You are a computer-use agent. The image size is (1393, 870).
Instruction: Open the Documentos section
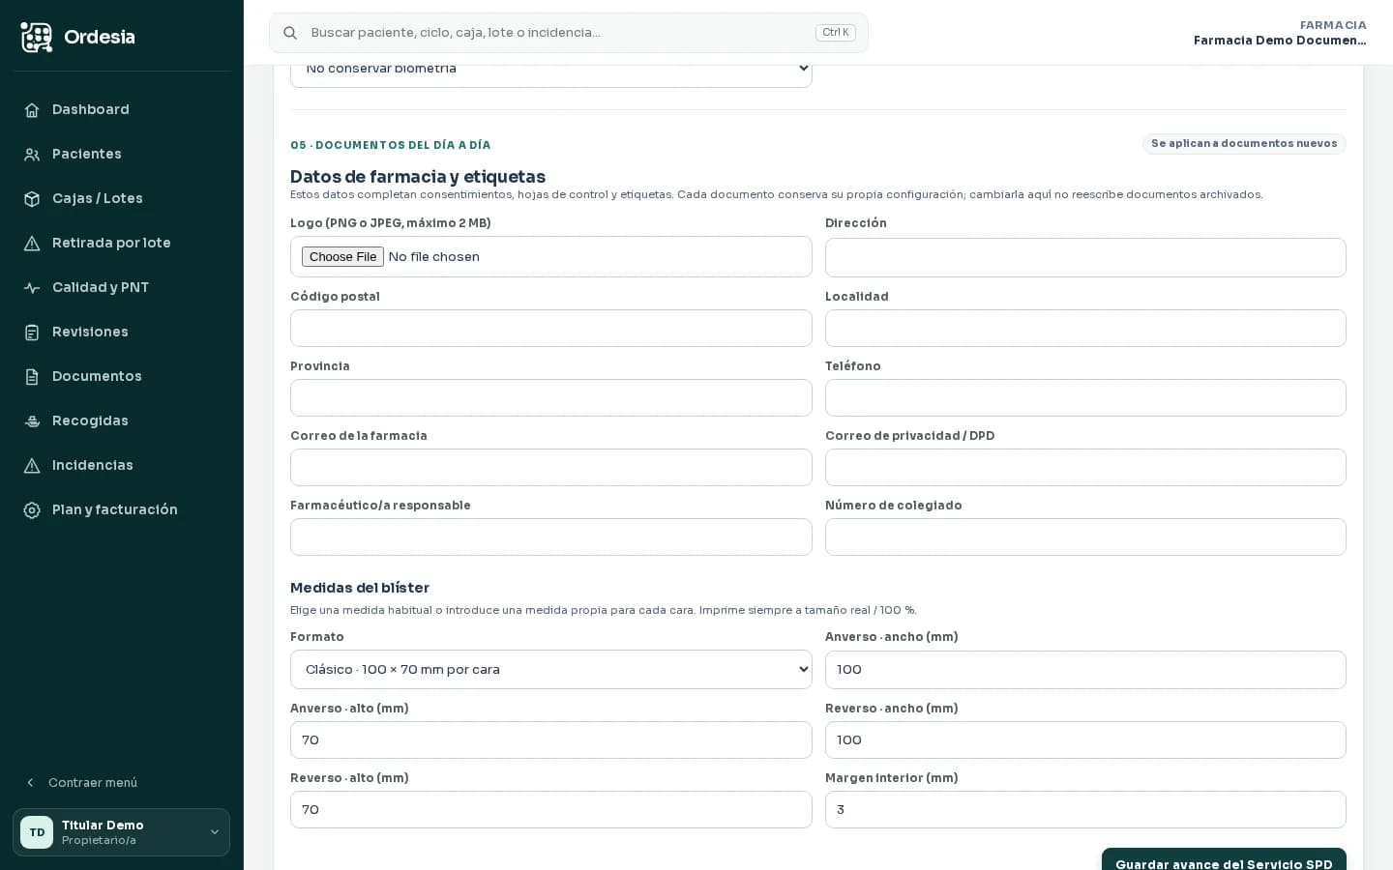pos(122,377)
